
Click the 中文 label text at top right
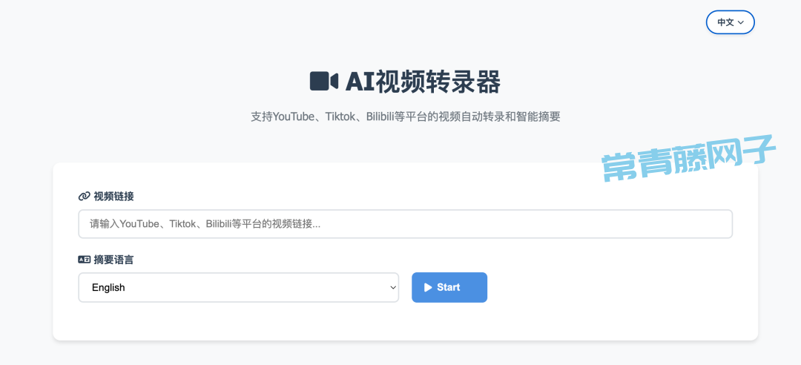[725, 23]
